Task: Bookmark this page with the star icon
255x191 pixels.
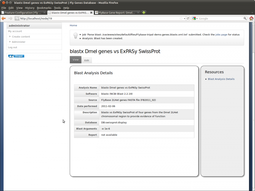Action: [x=181, y=18]
